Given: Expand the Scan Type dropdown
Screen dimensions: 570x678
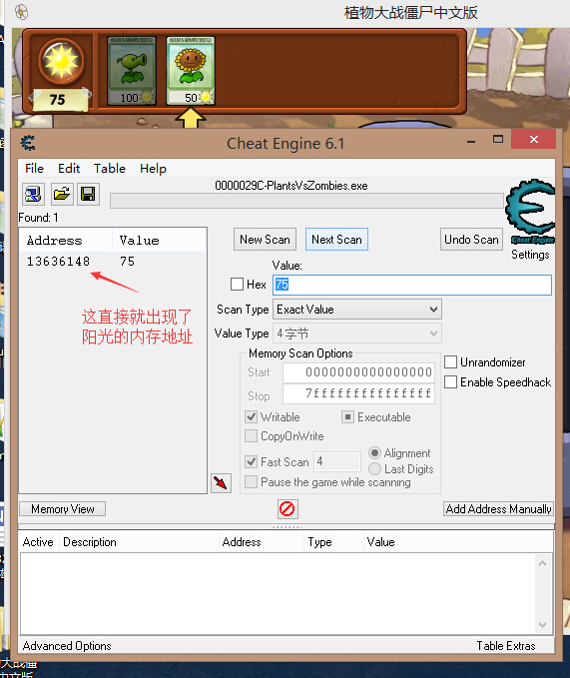Looking at the screenshot, I should pyautogui.click(x=357, y=310).
